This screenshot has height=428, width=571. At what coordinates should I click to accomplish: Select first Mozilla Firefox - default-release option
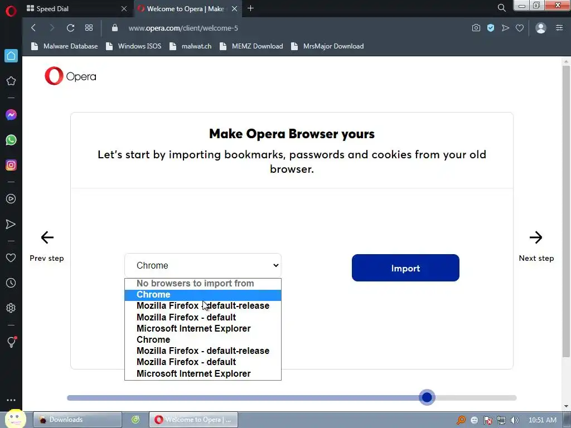203,306
